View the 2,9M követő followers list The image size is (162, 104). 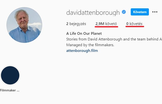(x=106, y=24)
